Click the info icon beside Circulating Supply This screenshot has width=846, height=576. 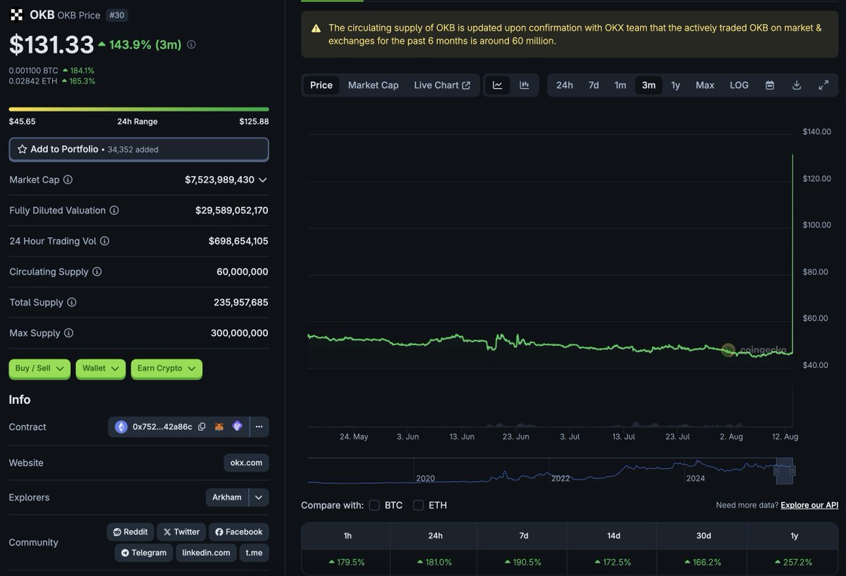click(x=97, y=272)
